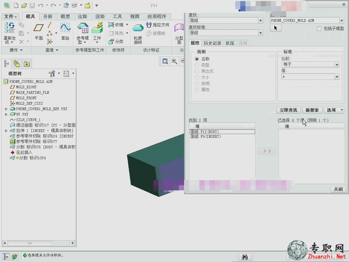The width and height of the screenshot is (349, 262).
Task: Expand the PHONE_COVER1_MOLD_REF.PRT tree node
Action: click(6, 109)
